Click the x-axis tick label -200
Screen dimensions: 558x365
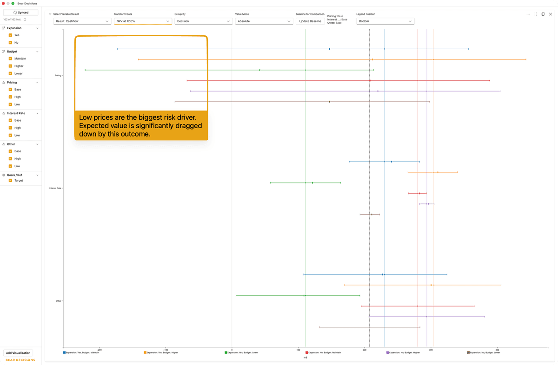(x=99, y=350)
